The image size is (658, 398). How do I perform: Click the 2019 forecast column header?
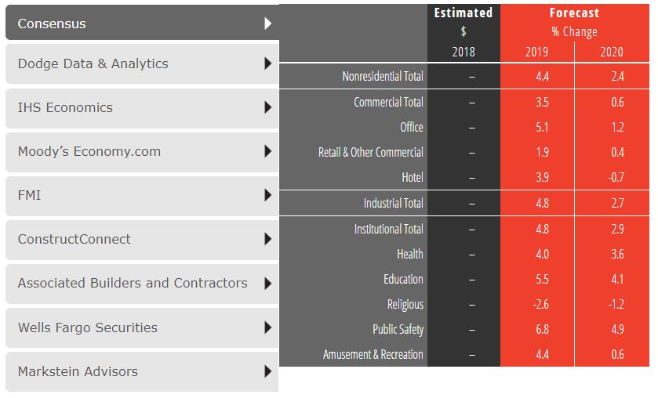(x=537, y=52)
